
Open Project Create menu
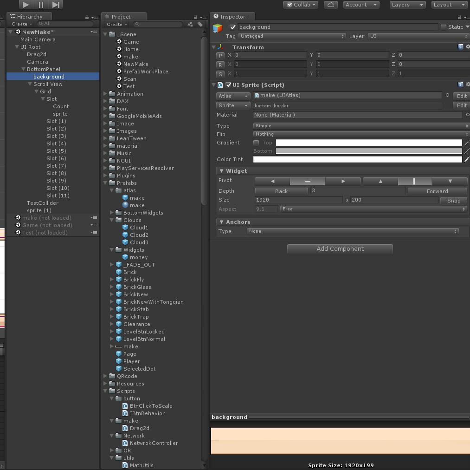click(x=116, y=24)
